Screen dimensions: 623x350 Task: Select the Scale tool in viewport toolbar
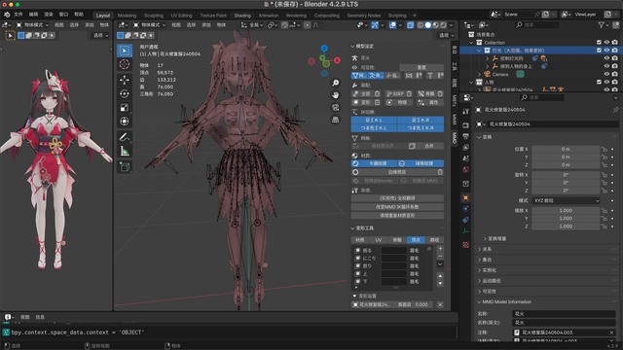point(125,108)
